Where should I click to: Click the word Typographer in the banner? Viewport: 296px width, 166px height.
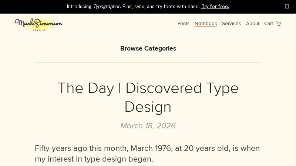click(x=107, y=6)
